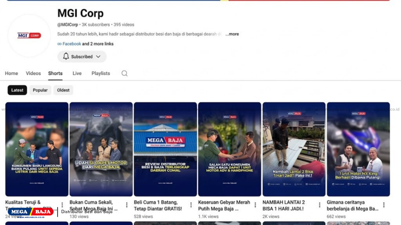Click the MGI Corp channel avatar
401x225 pixels.
[x=29, y=36]
